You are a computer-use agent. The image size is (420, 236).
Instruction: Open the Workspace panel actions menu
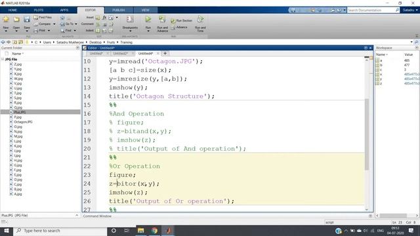click(x=417, y=48)
